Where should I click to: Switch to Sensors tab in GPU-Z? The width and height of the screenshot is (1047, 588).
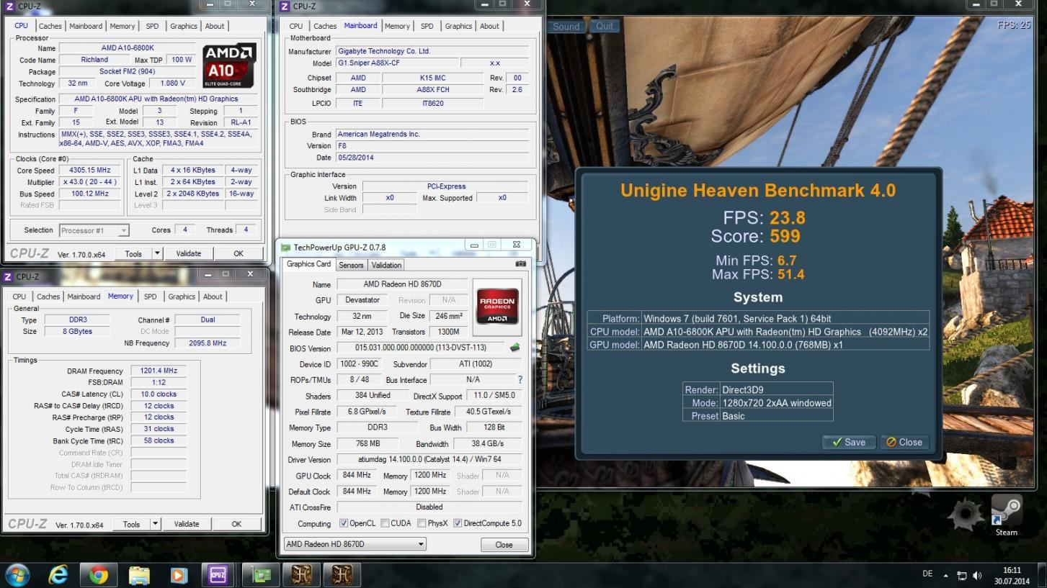click(x=351, y=265)
